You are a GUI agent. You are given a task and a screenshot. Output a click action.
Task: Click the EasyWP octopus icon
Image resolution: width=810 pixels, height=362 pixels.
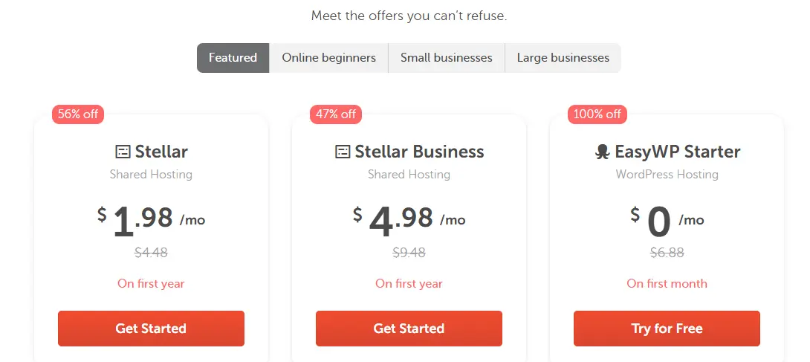(x=603, y=152)
